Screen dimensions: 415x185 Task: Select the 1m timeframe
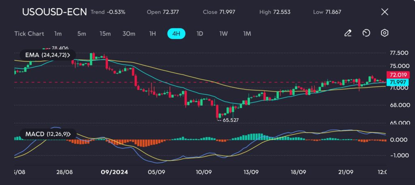[58, 34]
